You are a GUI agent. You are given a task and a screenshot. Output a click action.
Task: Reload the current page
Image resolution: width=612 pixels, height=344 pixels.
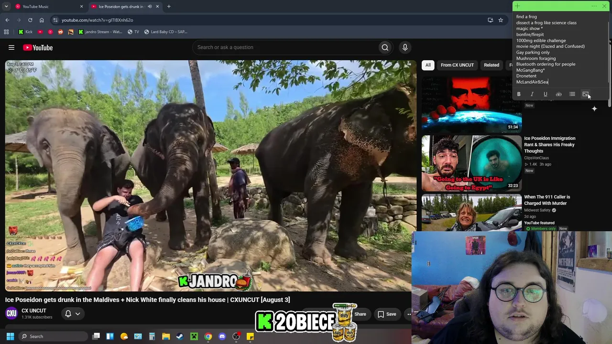click(30, 20)
